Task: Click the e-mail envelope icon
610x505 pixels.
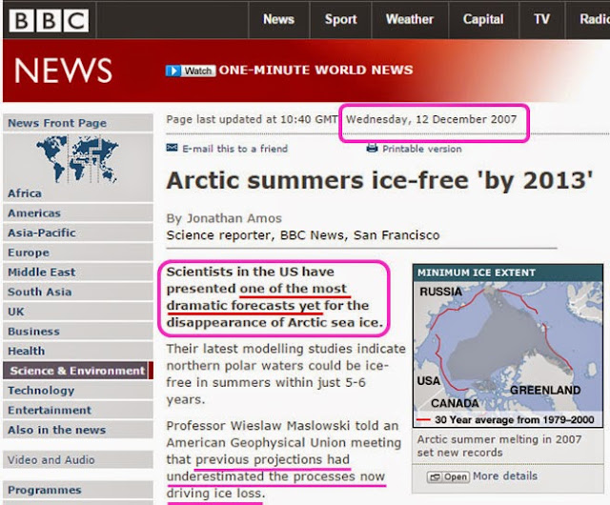Action: (x=172, y=148)
